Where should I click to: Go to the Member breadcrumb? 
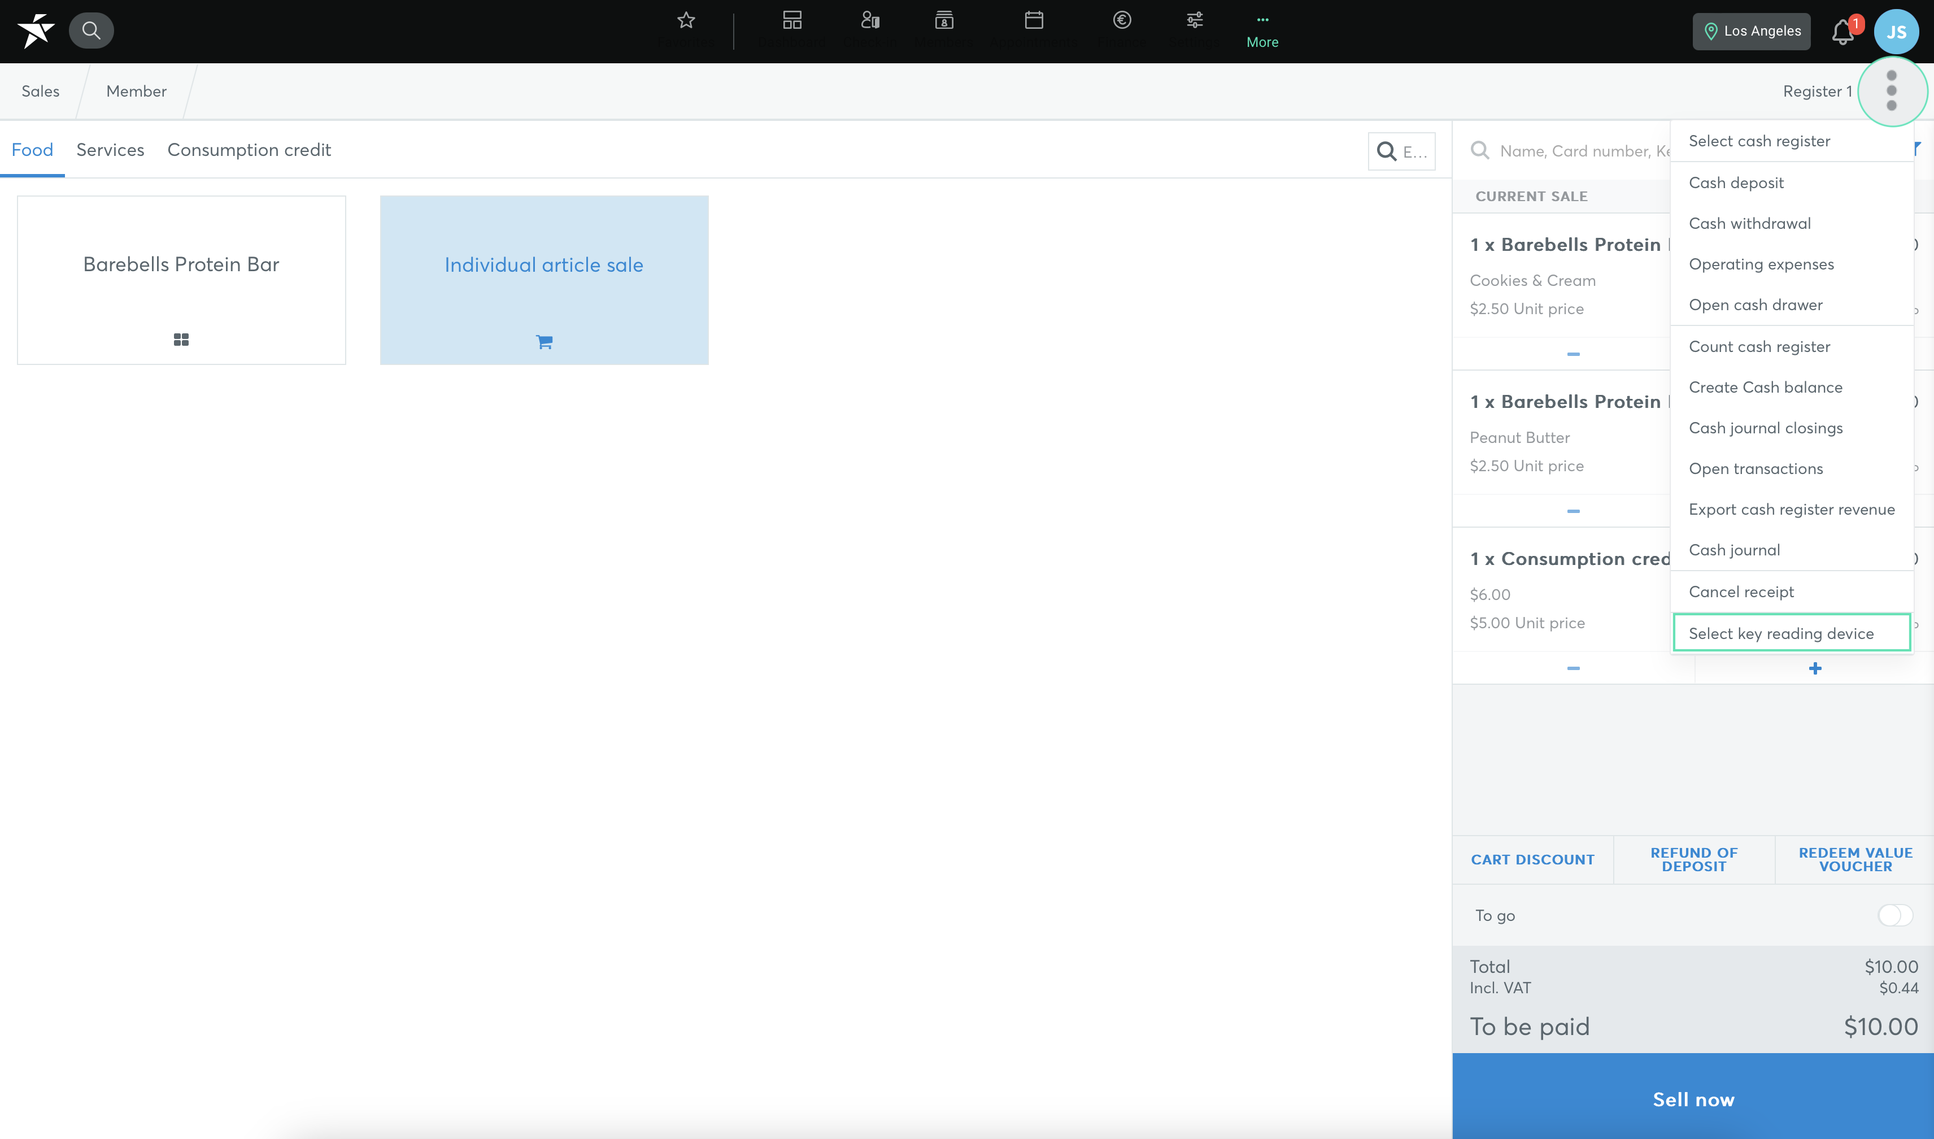click(137, 92)
